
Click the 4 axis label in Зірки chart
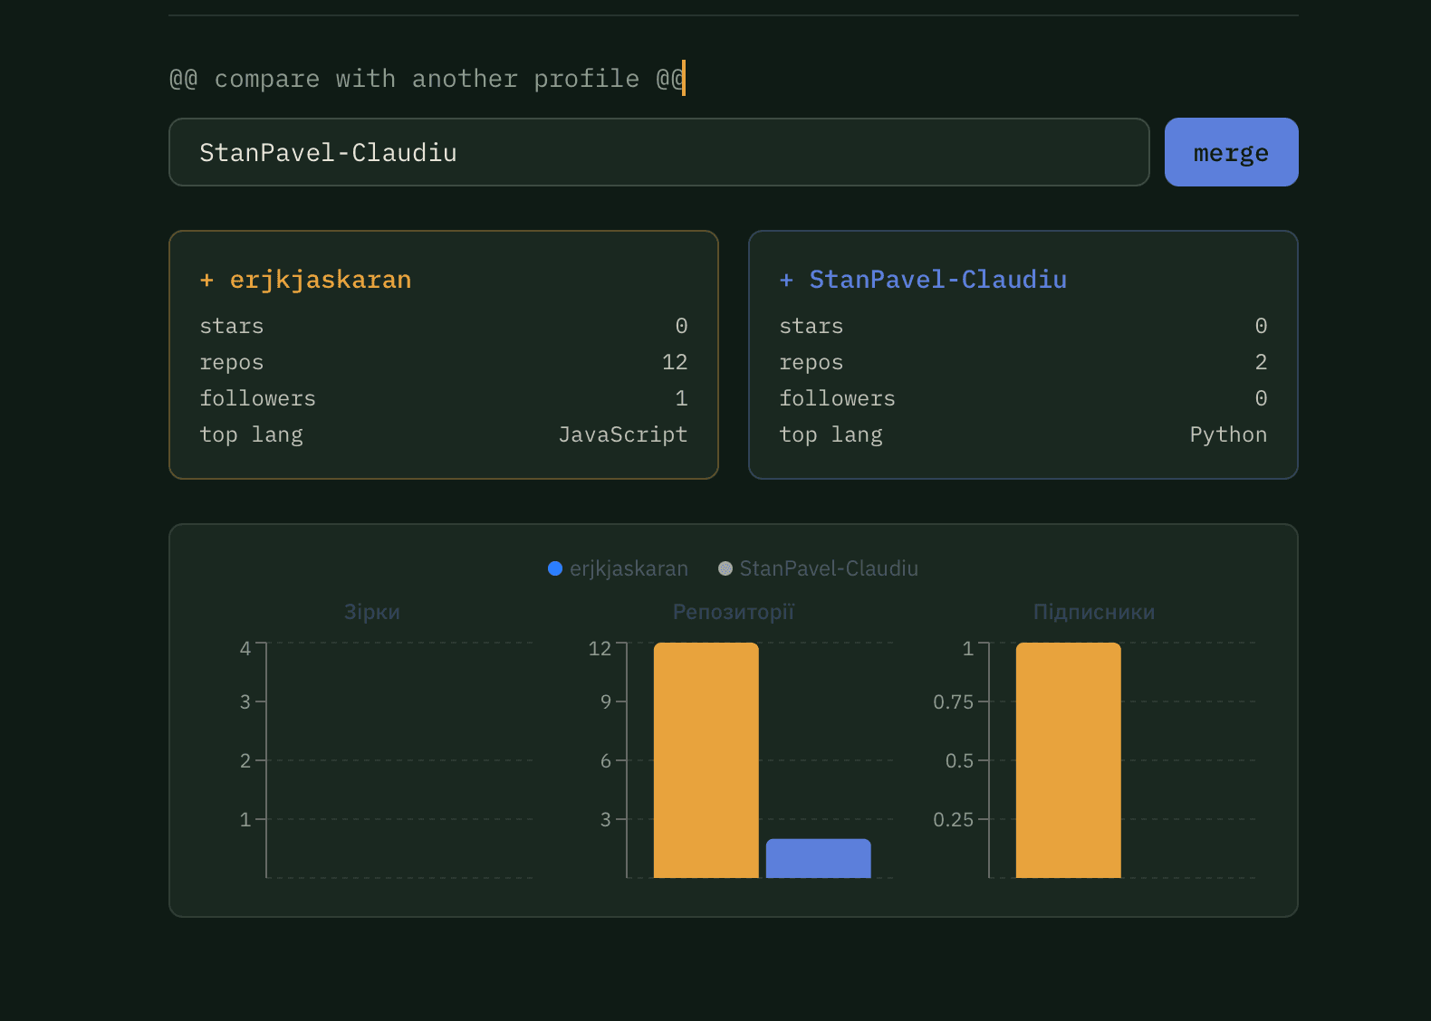[245, 648]
